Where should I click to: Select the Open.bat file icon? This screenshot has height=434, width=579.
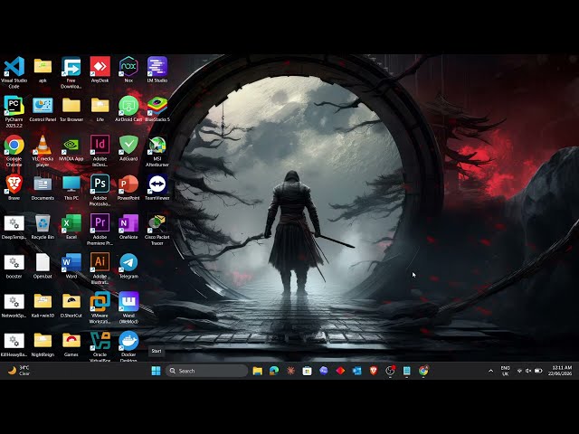pyautogui.click(x=43, y=265)
